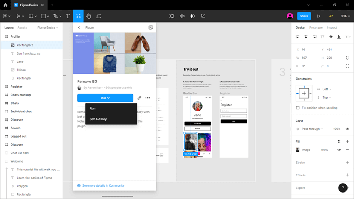Click the Resources plugin tool icon
Viewport: 354px width, 199px height.
78,16
